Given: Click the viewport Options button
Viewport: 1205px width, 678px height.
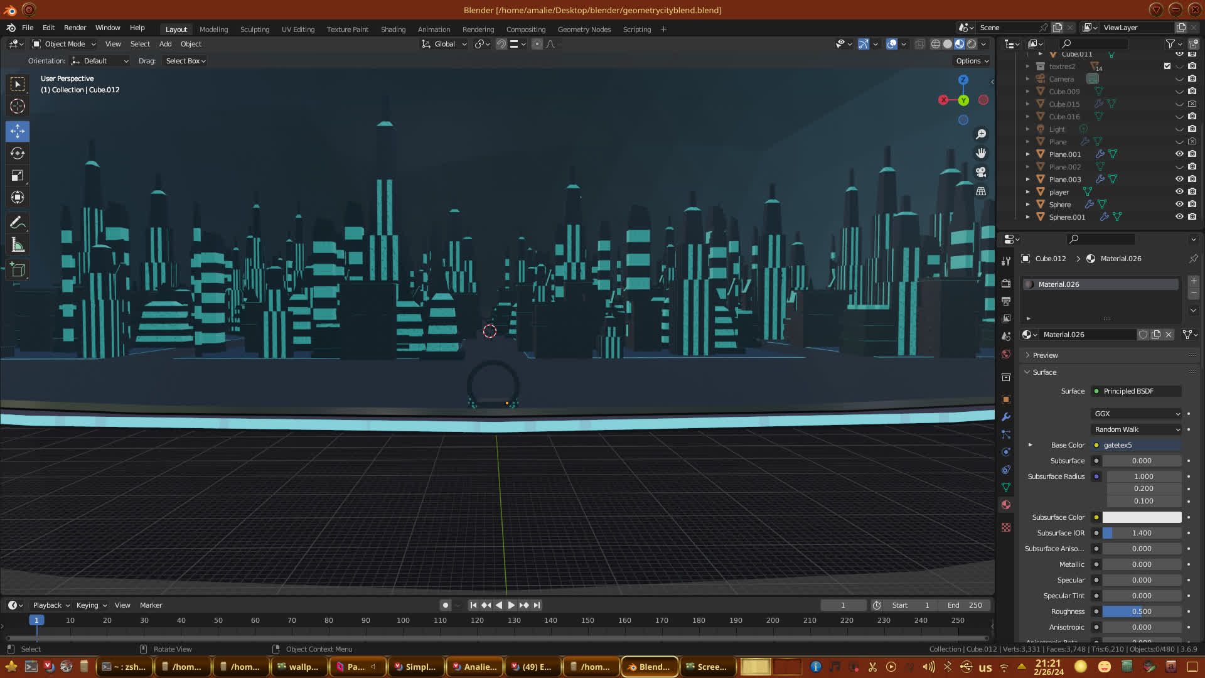Looking at the screenshot, I should [972, 61].
